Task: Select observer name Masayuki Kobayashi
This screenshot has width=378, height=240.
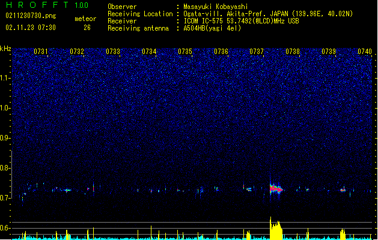Action: (216, 7)
